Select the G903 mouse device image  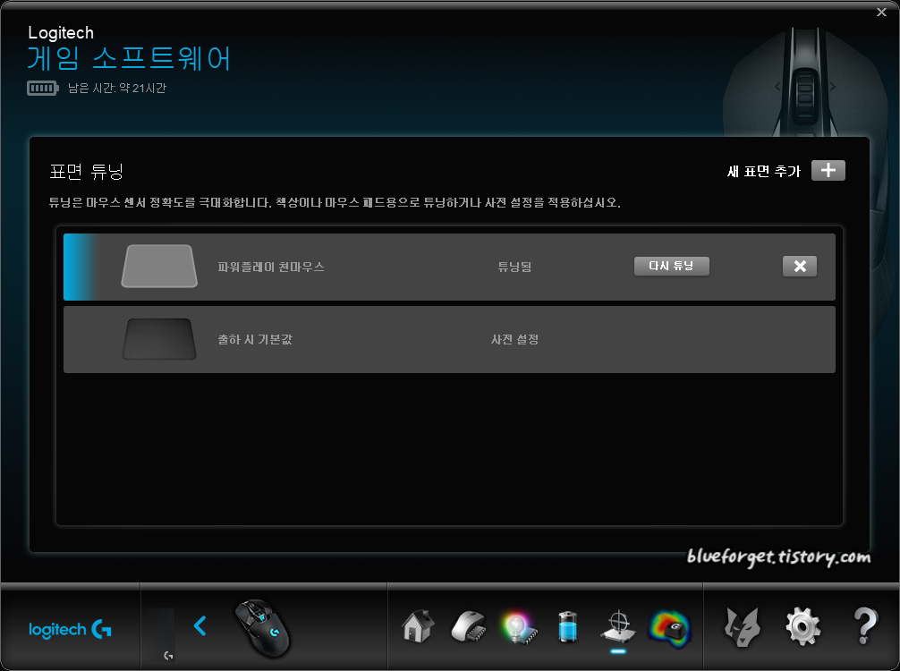(x=263, y=628)
